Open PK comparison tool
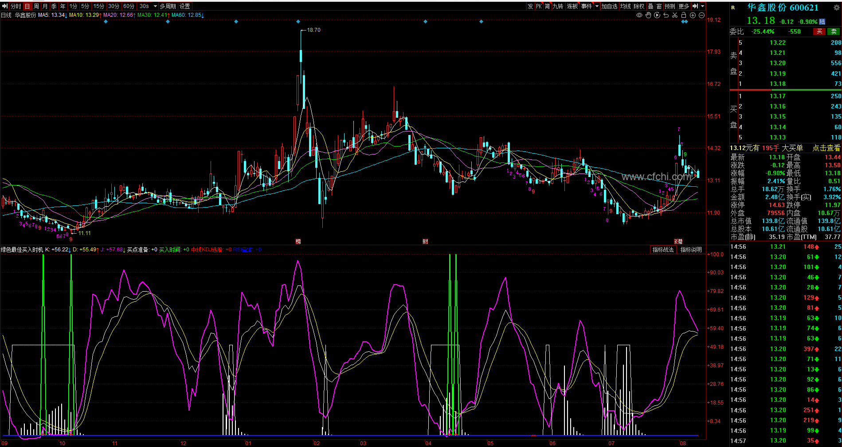 point(539,6)
